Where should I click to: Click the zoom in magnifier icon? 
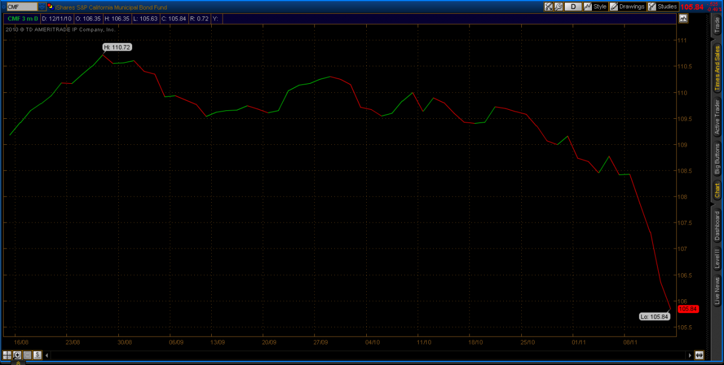coord(17,354)
